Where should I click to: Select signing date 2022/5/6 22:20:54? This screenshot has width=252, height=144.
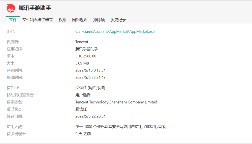pyautogui.click(x=90, y=116)
